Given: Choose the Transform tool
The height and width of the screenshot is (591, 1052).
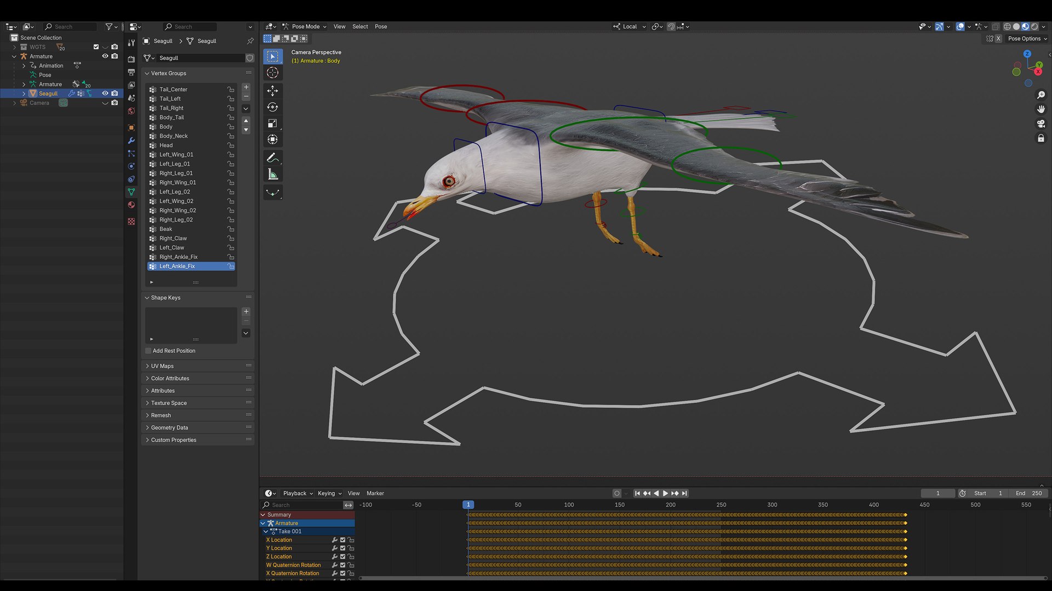Looking at the screenshot, I should (x=272, y=140).
